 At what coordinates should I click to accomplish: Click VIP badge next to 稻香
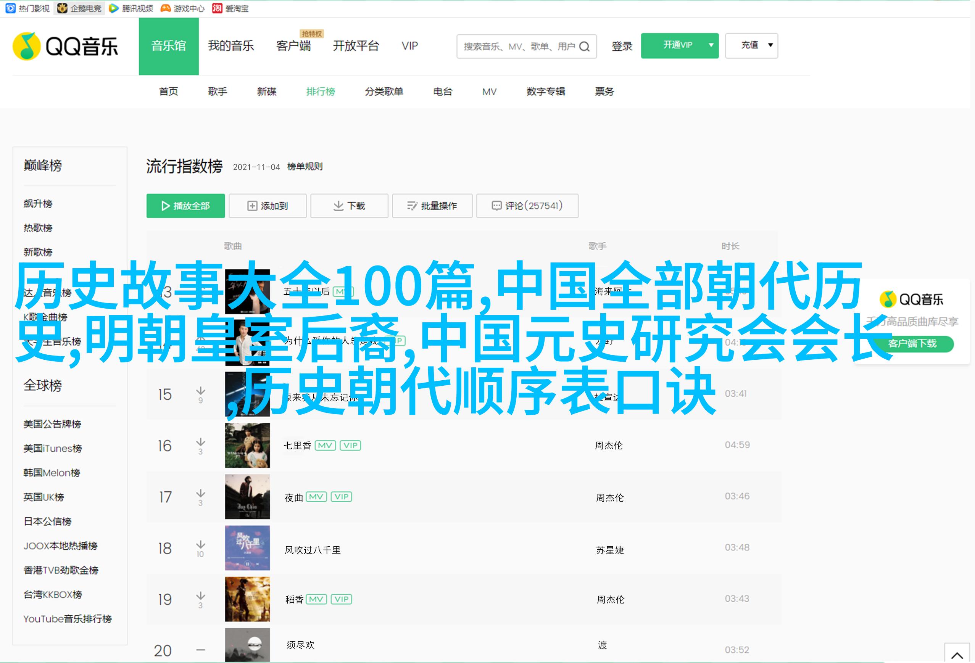tap(342, 599)
